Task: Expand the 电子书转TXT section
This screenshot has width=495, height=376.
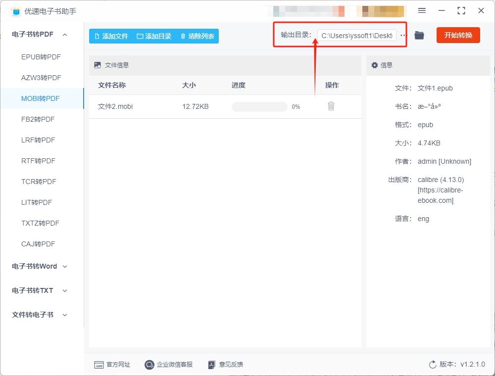Action: point(65,290)
